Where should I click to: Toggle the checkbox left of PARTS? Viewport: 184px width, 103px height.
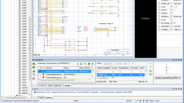[x=159, y=10]
